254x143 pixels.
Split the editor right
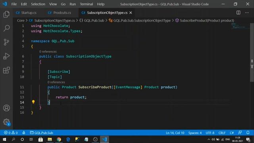(238, 12)
